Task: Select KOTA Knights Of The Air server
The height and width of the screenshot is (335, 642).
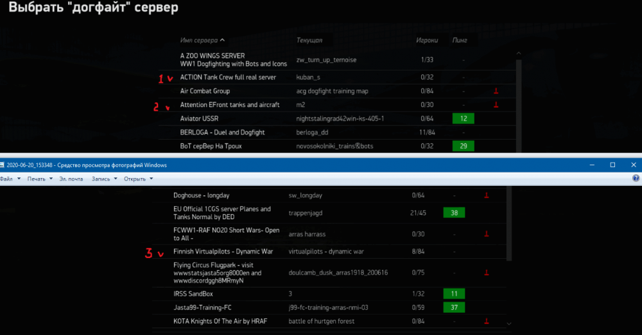Action: [x=329, y=321]
